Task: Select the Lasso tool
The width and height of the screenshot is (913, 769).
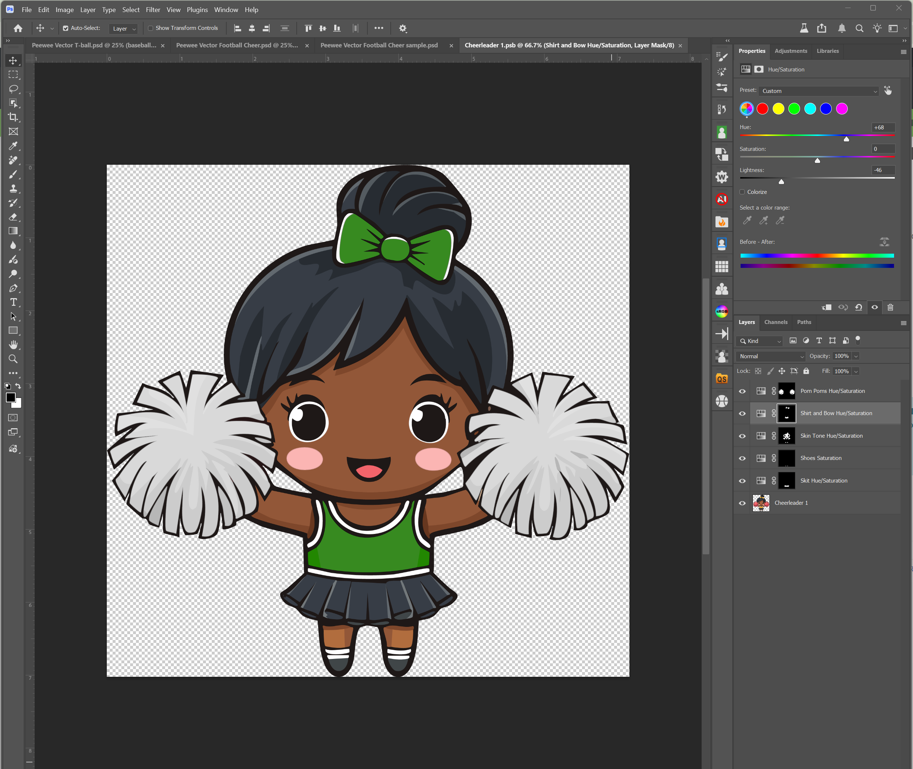Action: click(x=13, y=89)
